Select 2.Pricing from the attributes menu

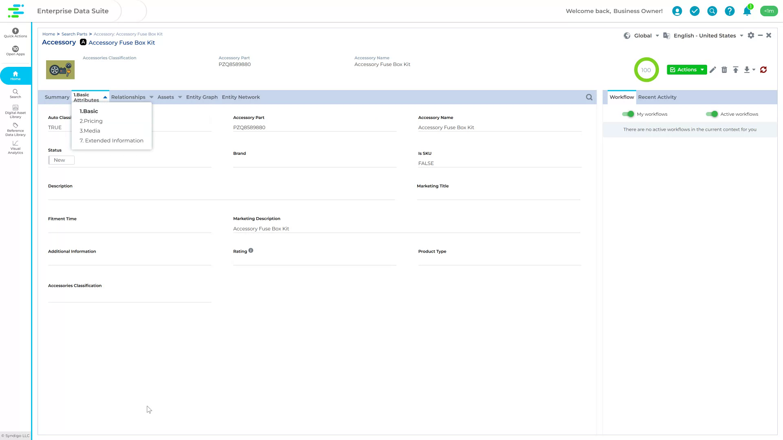point(91,121)
